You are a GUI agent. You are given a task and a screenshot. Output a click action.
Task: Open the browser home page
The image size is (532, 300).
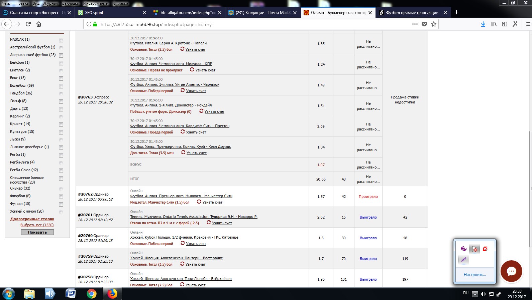(x=39, y=24)
